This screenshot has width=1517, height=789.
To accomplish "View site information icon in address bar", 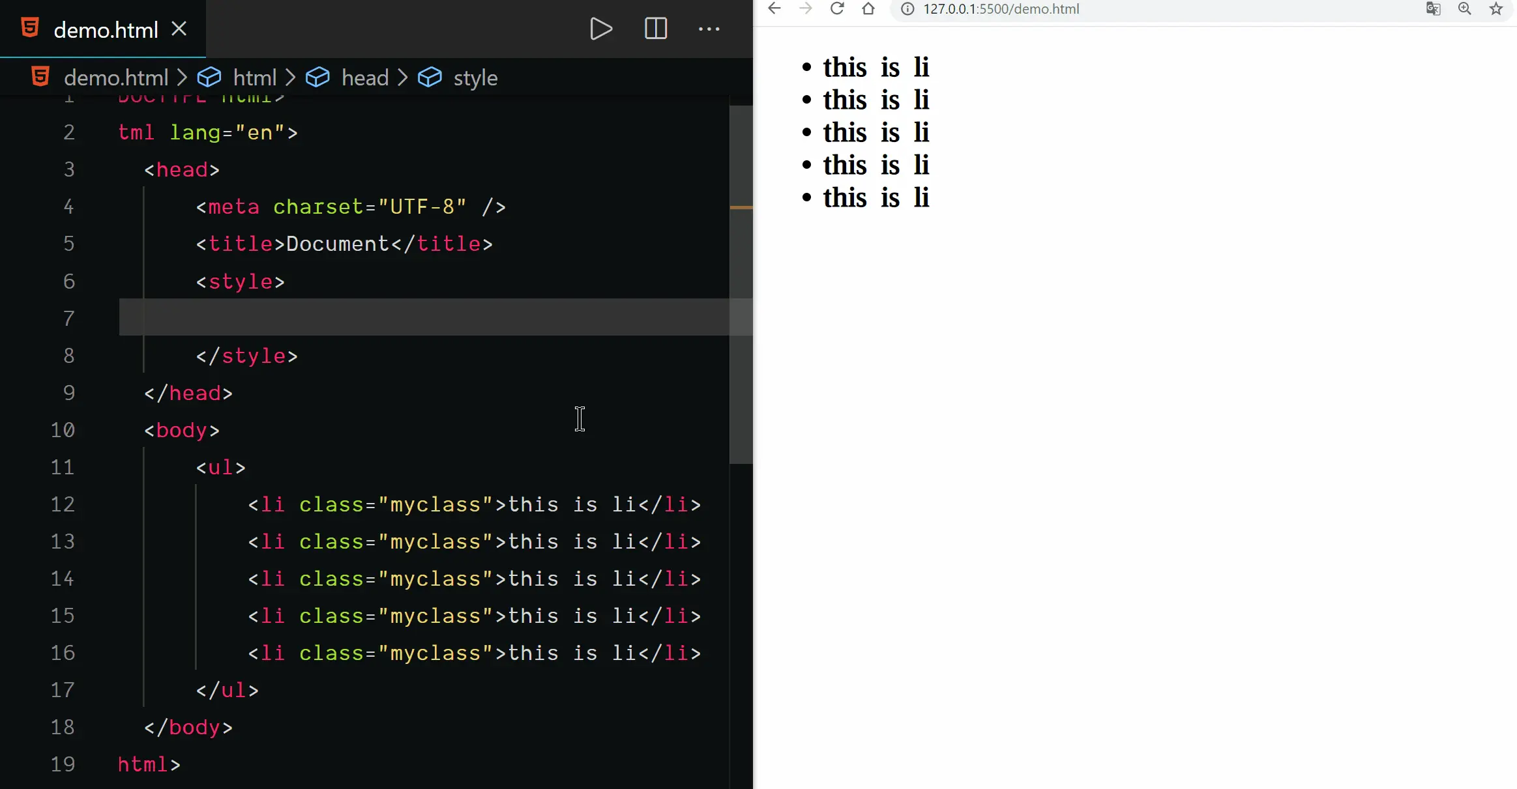I will tap(907, 9).
